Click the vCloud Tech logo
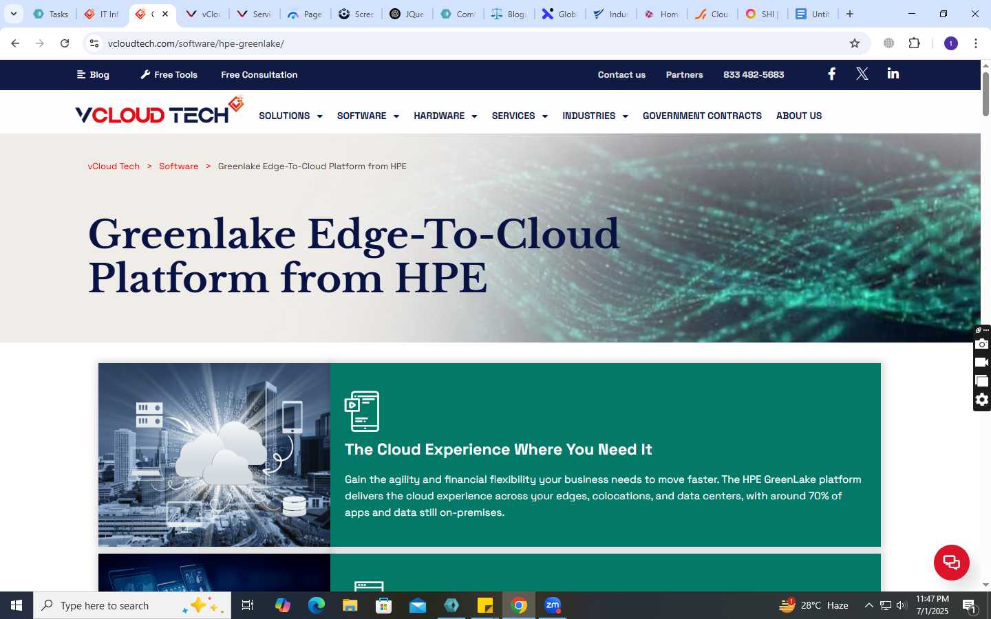 159,111
